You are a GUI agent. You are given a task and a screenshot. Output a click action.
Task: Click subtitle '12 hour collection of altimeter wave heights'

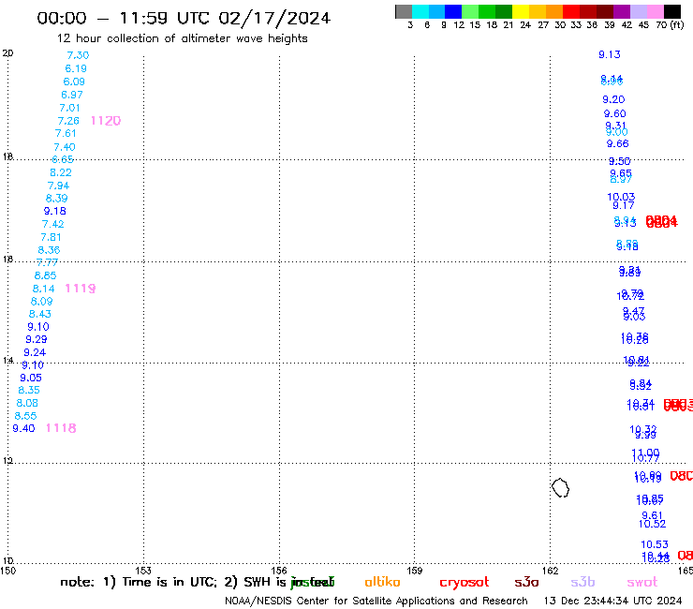[182, 38]
